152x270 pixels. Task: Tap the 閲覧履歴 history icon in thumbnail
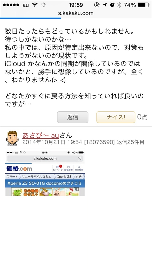coord(68,168)
